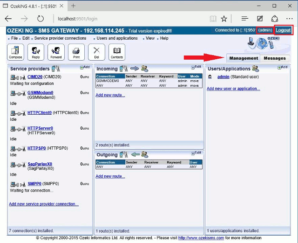
Task: Click the favorites star icon
Action: tap(224, 19)
